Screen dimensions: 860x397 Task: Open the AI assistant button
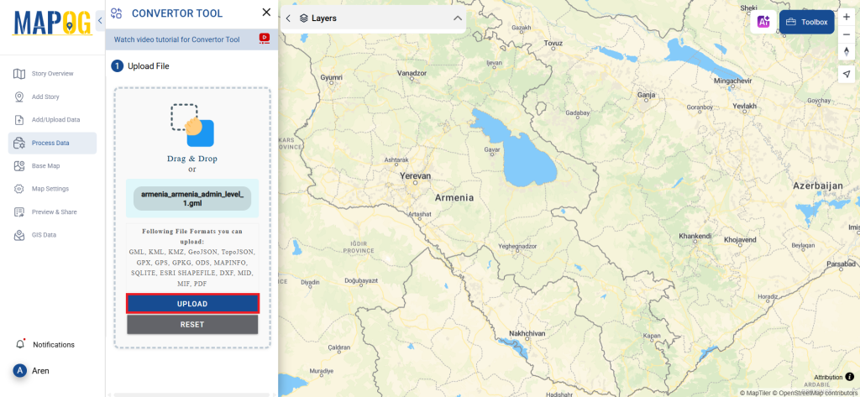pyautogui.click(x=763, y=22)
